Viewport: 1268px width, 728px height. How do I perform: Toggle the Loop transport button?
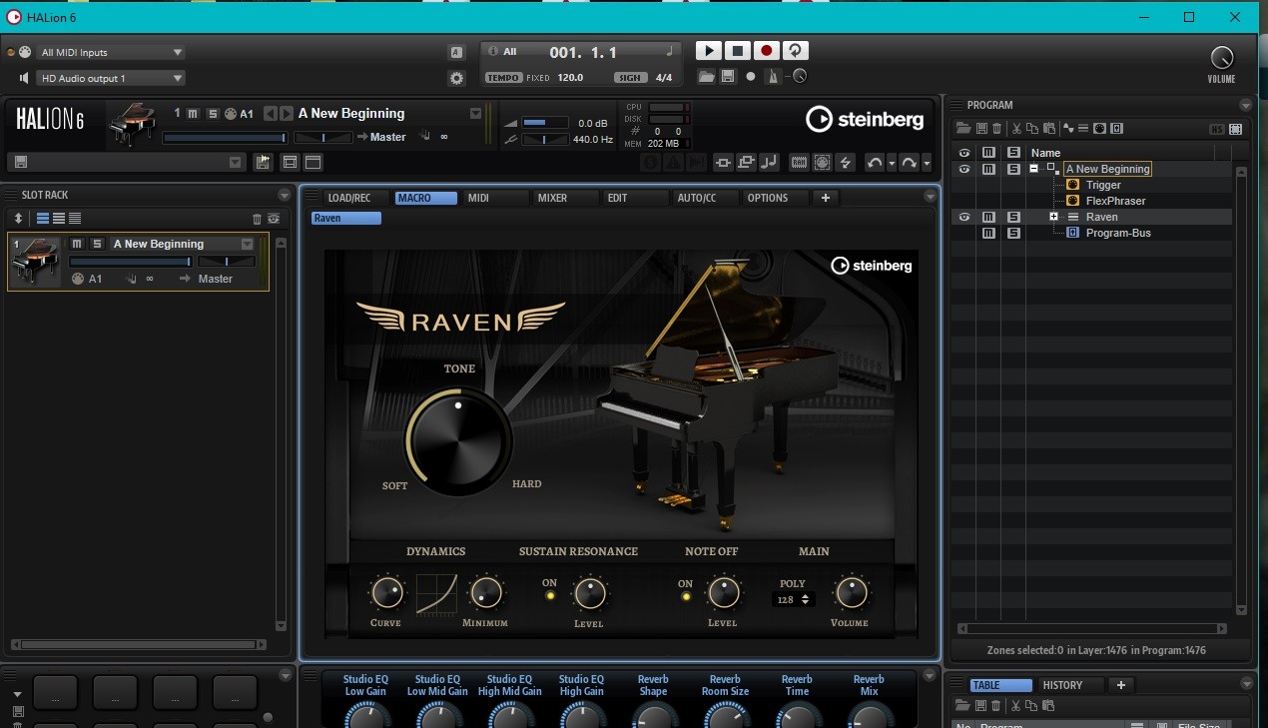click(795, 51)
